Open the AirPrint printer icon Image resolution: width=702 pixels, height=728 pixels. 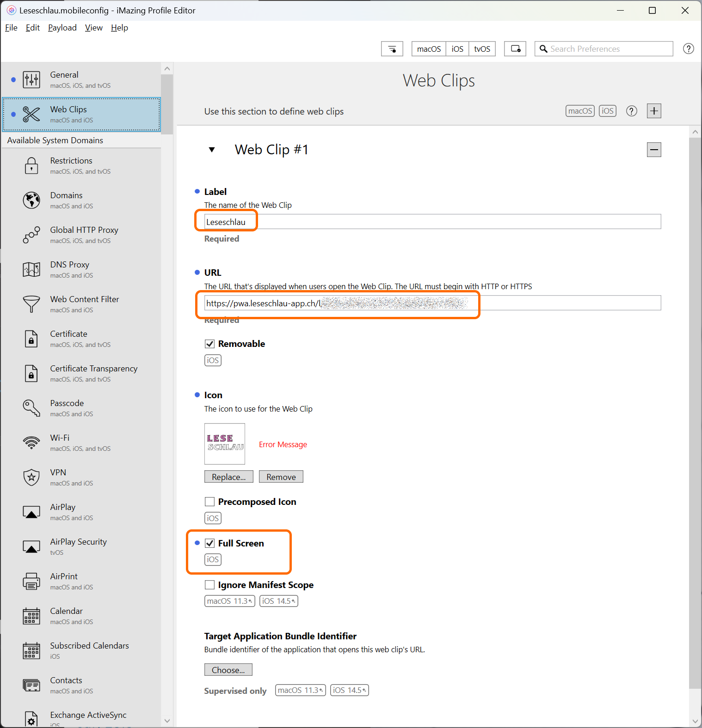pyautogui.click(x=31, y=581)
